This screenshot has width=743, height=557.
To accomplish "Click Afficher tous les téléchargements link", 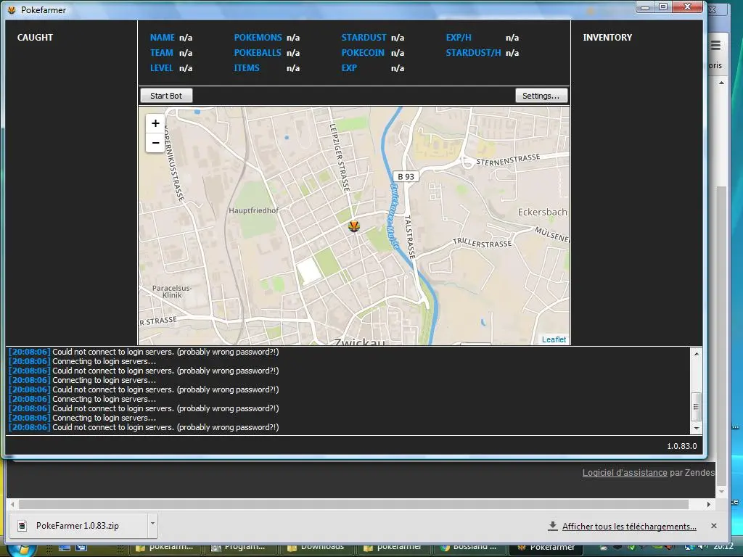I will (629, 527).
